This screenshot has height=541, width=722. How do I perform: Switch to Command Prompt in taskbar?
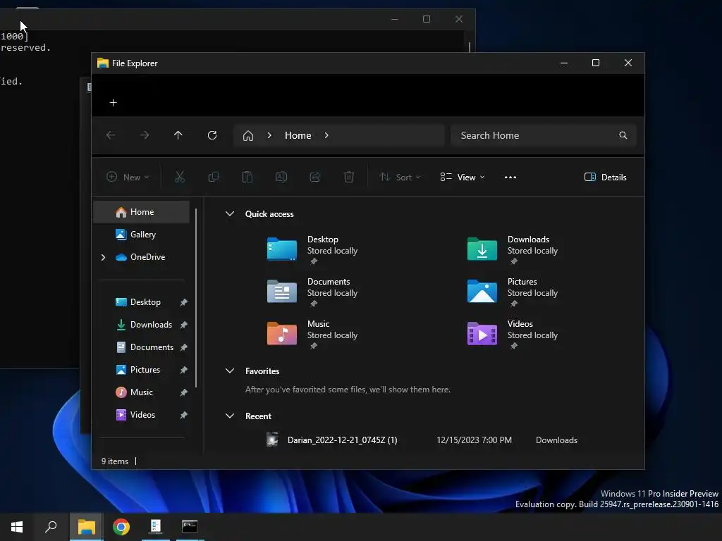point(190,527)
